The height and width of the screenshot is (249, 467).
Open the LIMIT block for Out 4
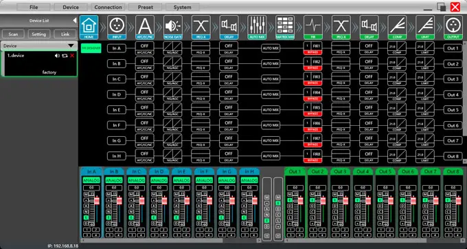(x=425, y=94)
